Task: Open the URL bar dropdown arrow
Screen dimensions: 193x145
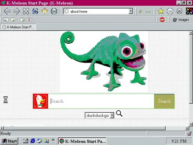Action: pyautogui.click(x=131, y=11)
